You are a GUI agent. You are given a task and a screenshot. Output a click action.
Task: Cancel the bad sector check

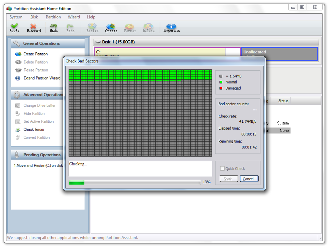[249, 179]
